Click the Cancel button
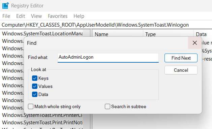Image resolution: width=212 pixels, height=129 pixels. coord(181,70)
